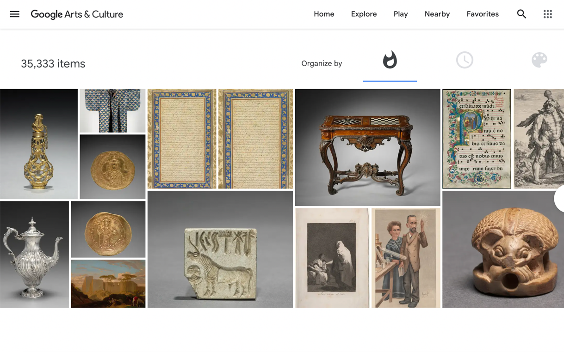The height and width of the screenshot is (352, 564).
Task: Open the Nearby section
Action: coord(437,14)
